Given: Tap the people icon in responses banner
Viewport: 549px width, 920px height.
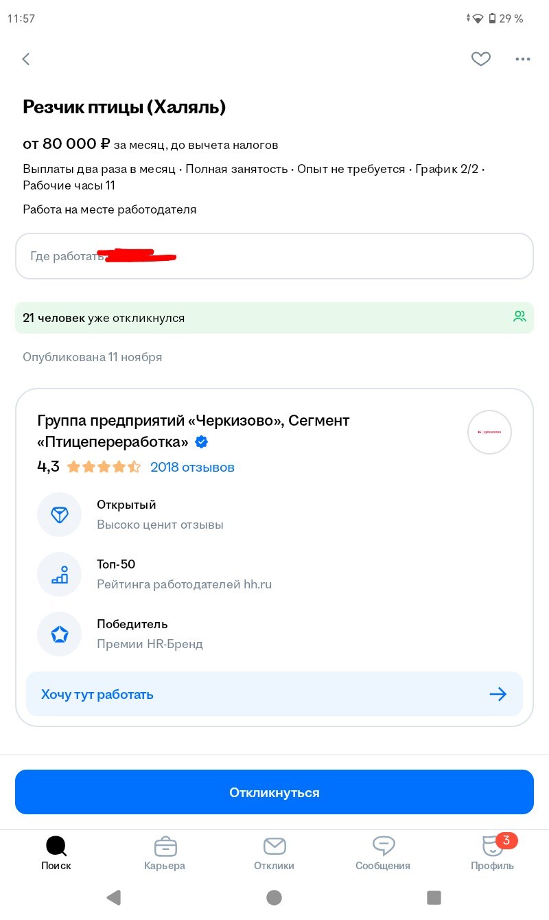Looking at the screenshot, I should 519,317.
